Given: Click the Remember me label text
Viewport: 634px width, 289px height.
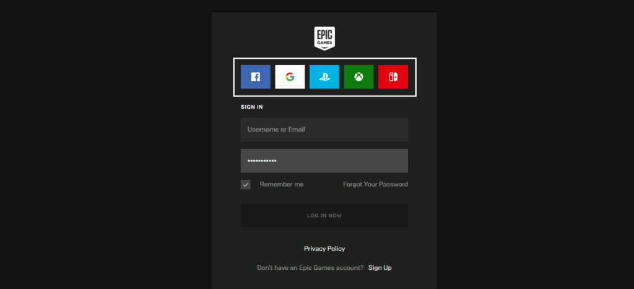Looking at the screenshot, I should tap(282, 185).
